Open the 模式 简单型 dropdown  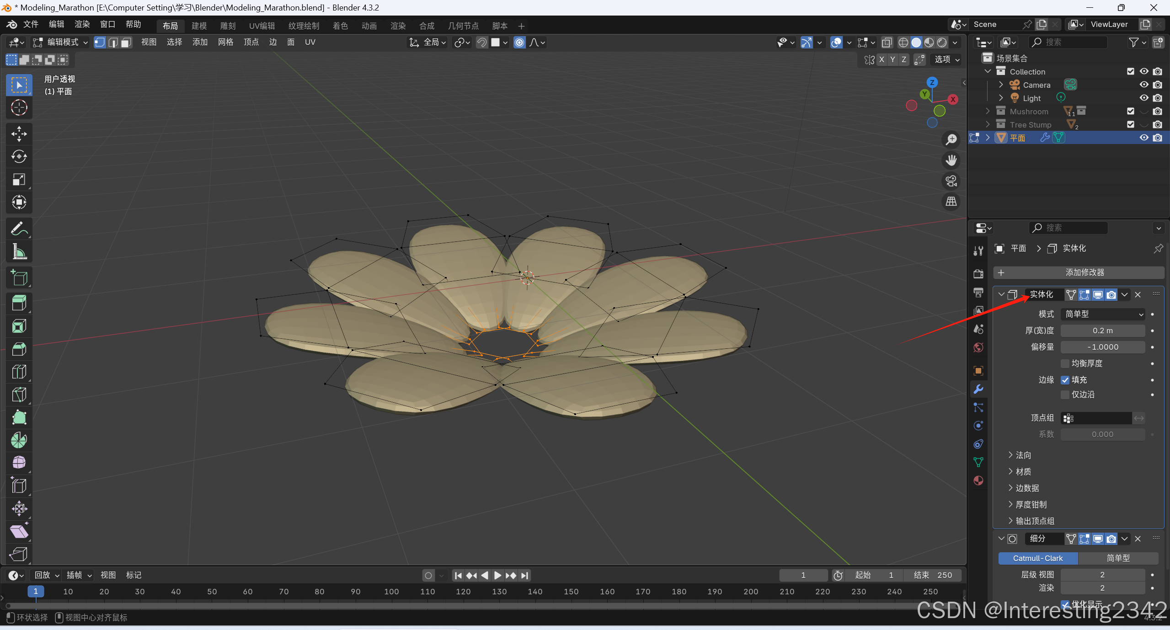[x=1102, y=314]
